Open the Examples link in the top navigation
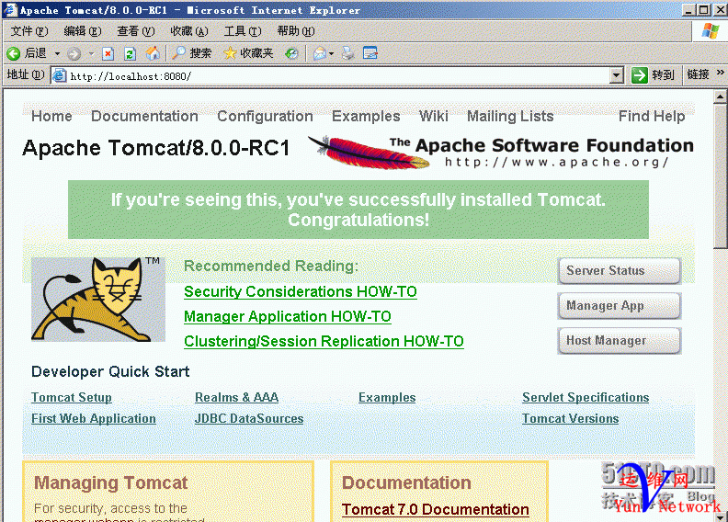Viewport: 728px width, 522px height. (366, 116)
